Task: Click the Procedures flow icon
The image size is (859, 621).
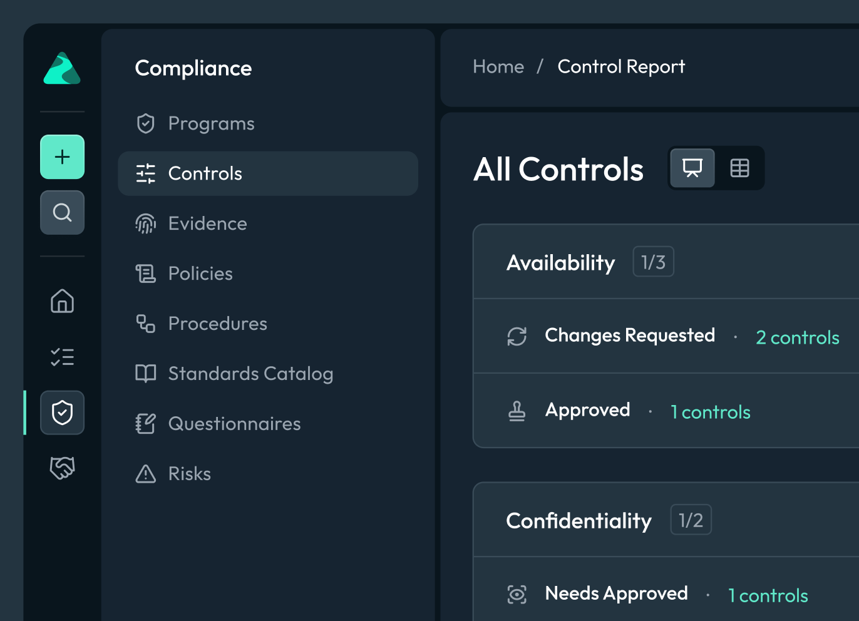Action: pyautogui.click(x=146, y=324)
